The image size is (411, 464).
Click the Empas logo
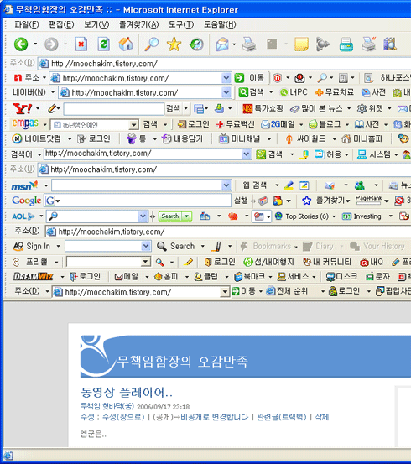(x=25, y=123)
